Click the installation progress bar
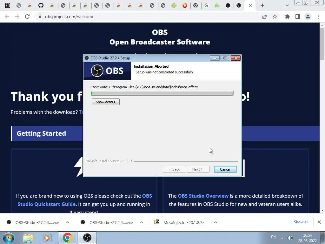The width and height of the screenshot is (325, 244). (x=162, y=93)
